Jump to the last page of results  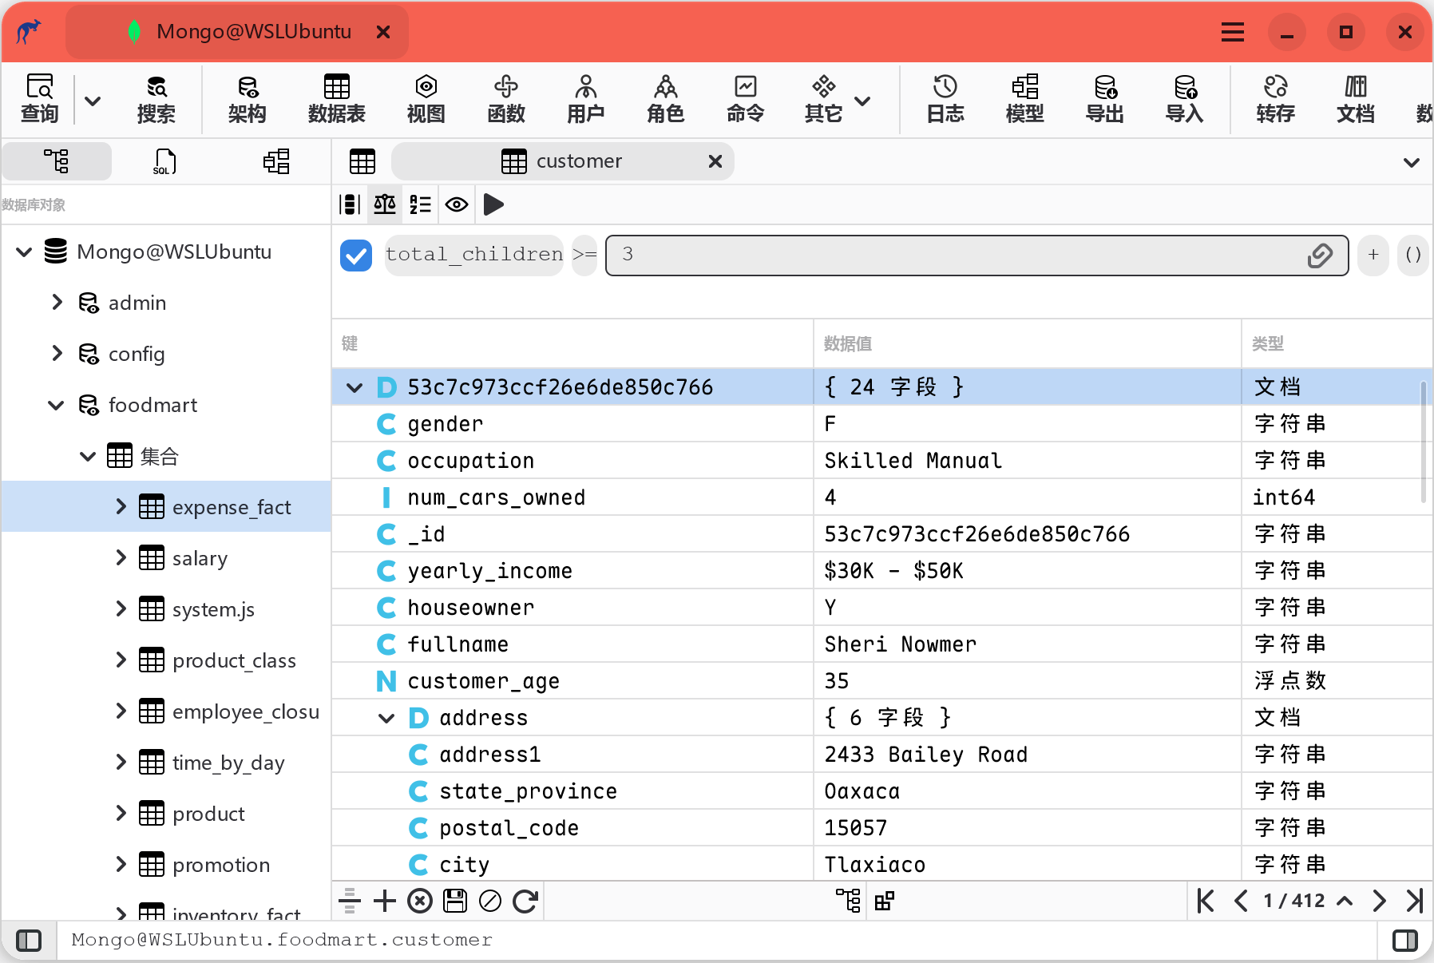1414,901
